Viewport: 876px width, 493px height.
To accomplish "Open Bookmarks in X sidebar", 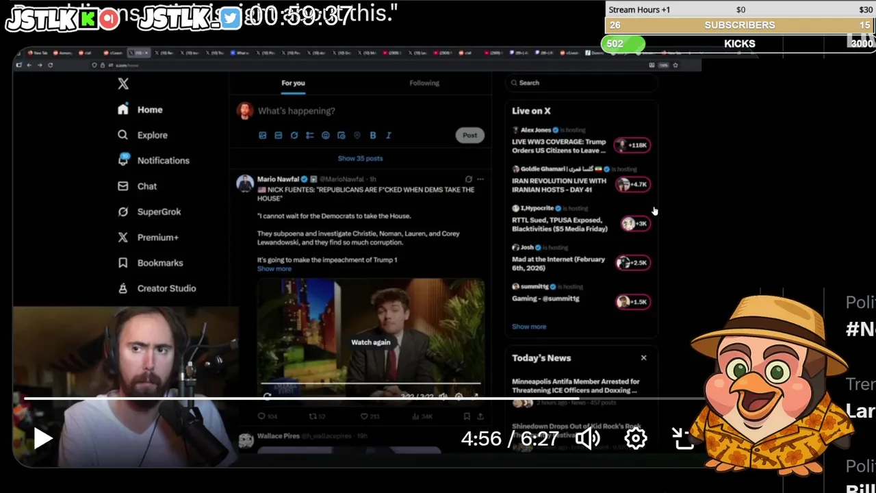I will click(x=150, y=263).
